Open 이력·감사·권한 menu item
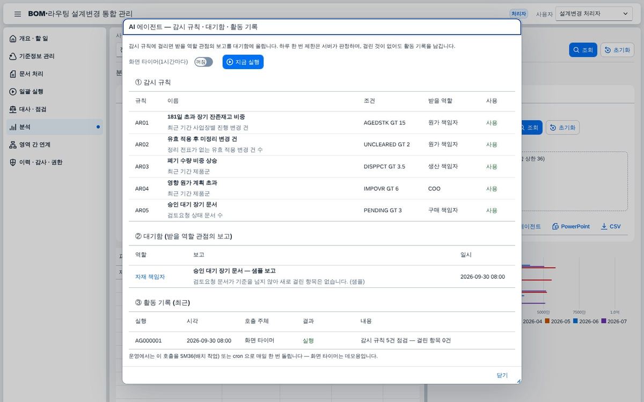Viewport: 644px width, 402px height. [55, 162]
